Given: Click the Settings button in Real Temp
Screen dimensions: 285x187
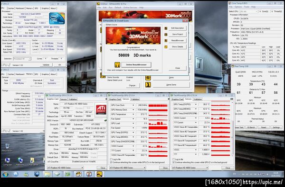Looking at the screenshot, I should (276, 127).
